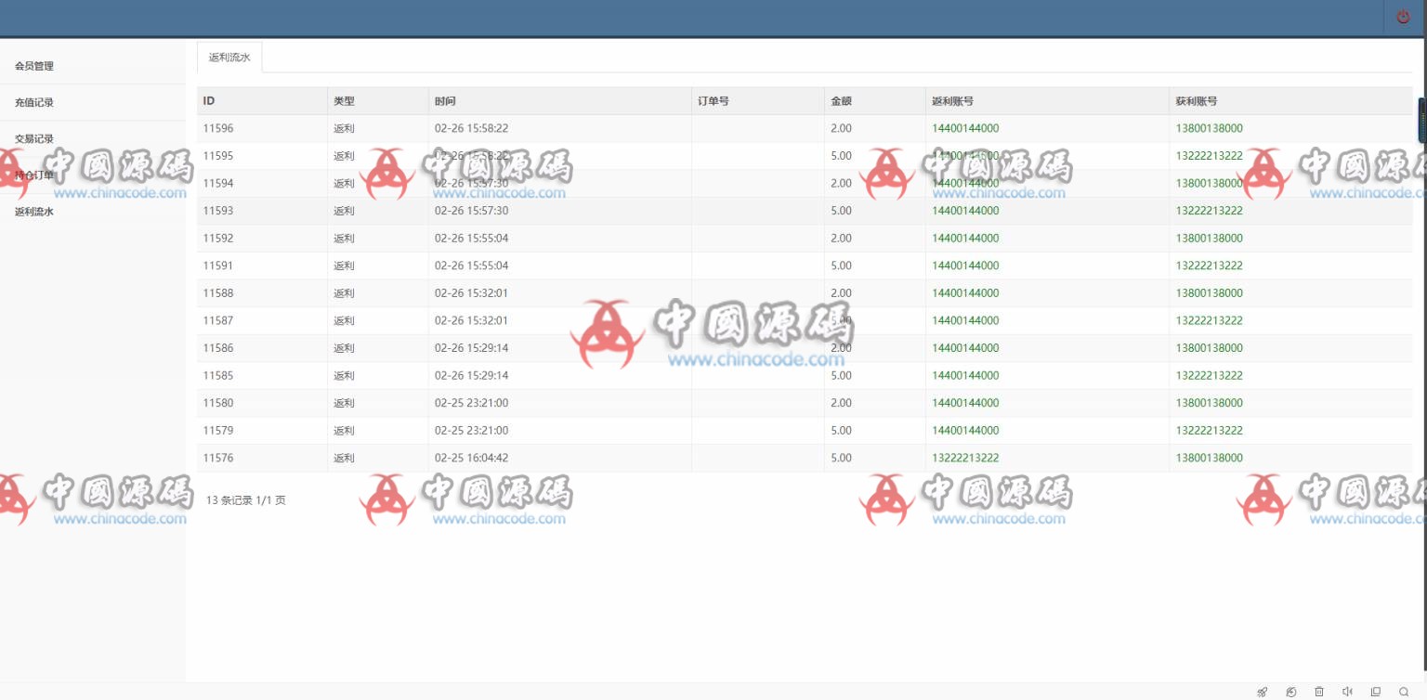Switch to the 返利流水 tab

tap(229, 58)
